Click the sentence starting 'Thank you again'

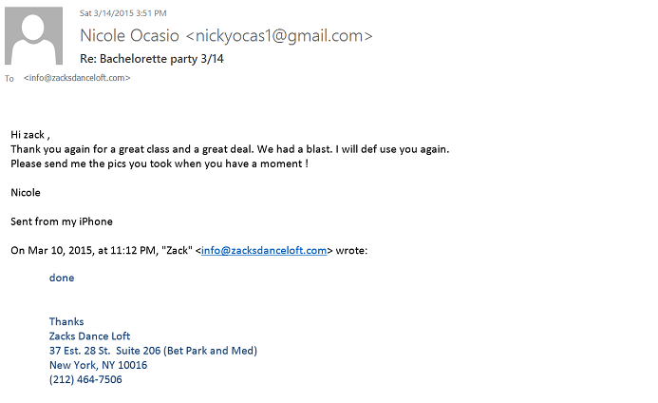(230, 149)
